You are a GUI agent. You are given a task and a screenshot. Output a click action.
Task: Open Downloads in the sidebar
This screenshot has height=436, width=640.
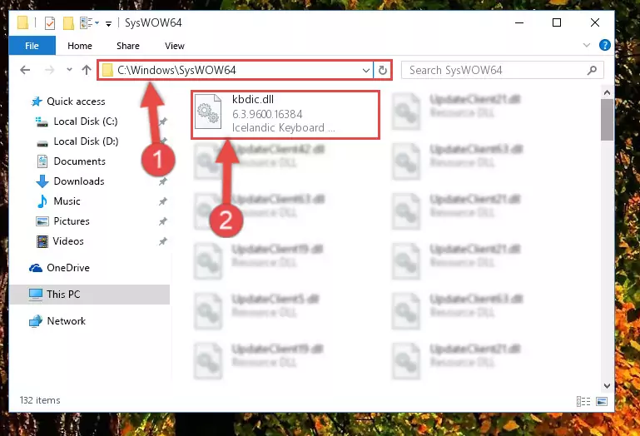[x=79, y=181]
